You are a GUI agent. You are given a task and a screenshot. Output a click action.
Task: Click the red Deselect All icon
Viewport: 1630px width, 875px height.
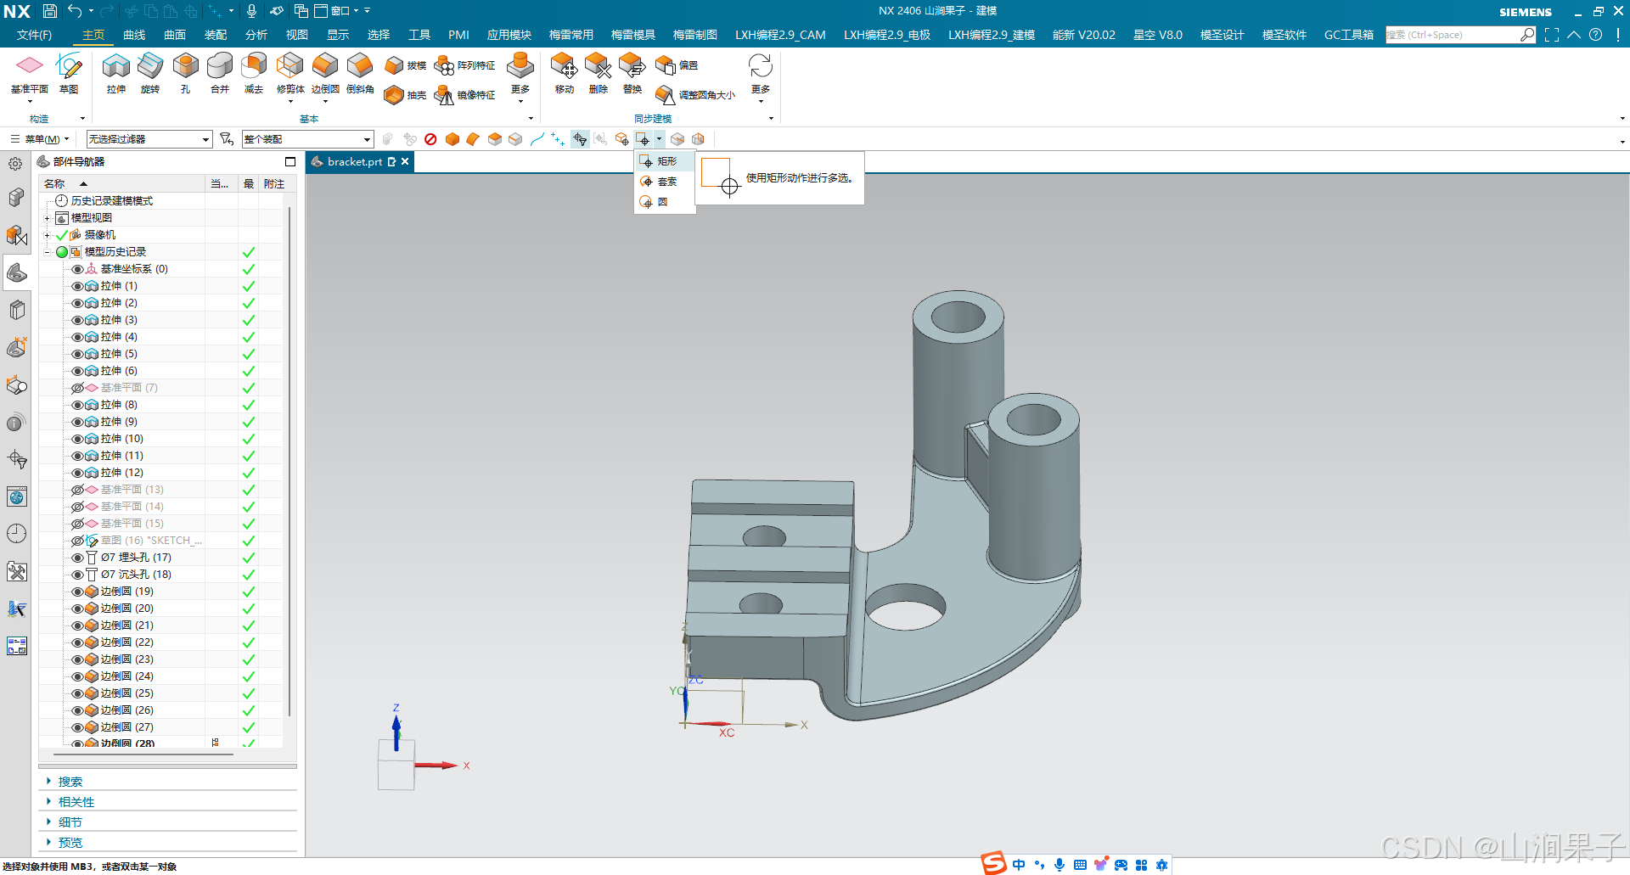(430, 139)
